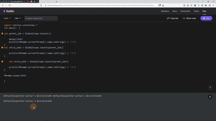Image resolution: width=216 pixels, height=121 pixels.
Task: Click the warning marker beside child_job2 line
Action: click(x=2, y=62)
